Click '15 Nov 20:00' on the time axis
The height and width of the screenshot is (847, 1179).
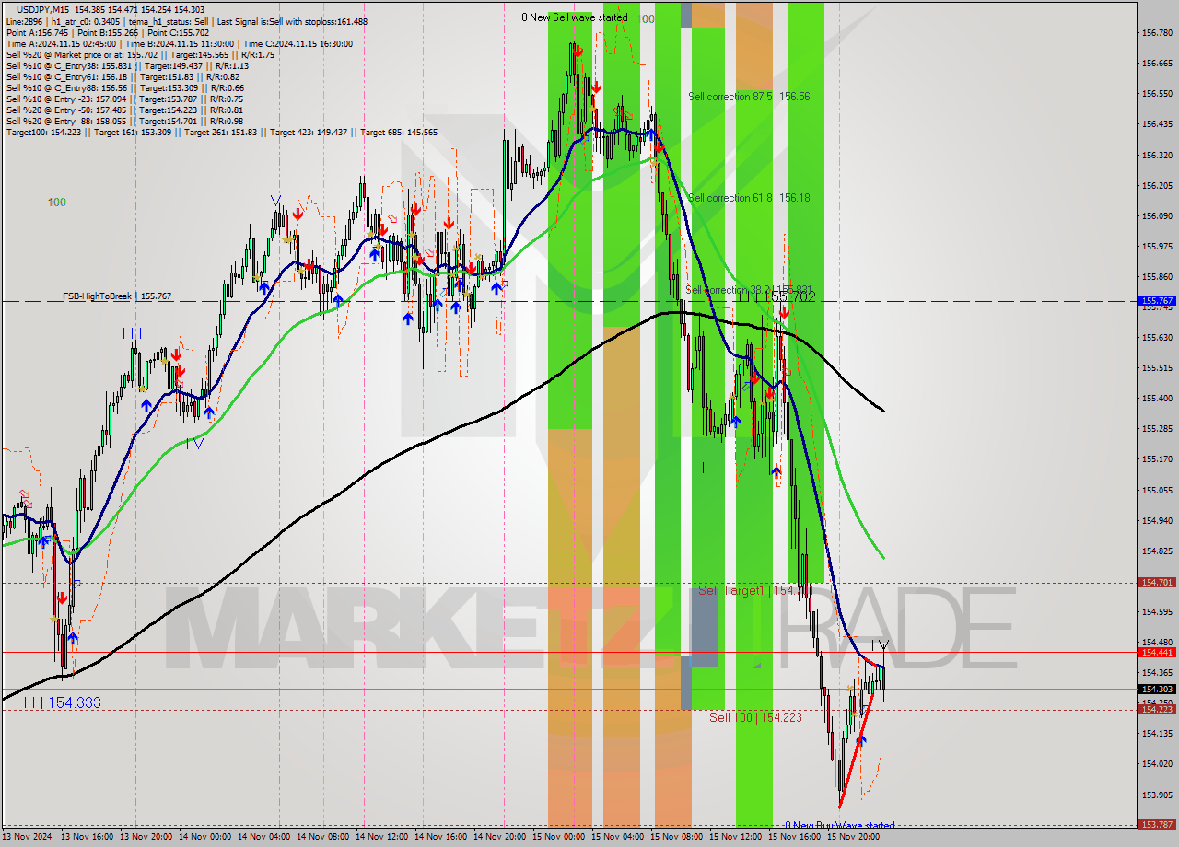852,837
